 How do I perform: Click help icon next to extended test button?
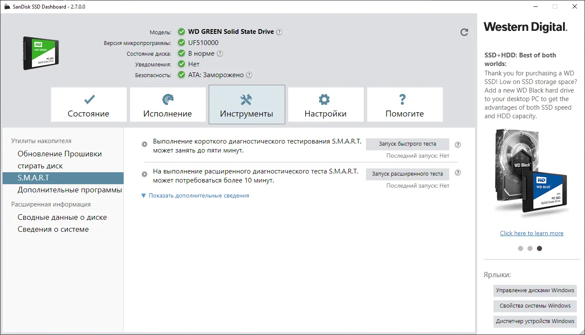[458, 173]
